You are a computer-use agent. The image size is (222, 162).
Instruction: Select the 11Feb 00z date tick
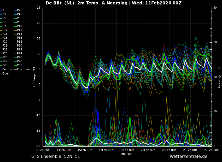point(43,150)
